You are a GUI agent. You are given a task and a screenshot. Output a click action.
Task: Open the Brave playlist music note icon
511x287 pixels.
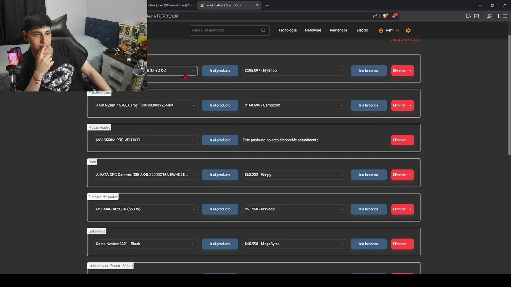[x=489, y=16]
